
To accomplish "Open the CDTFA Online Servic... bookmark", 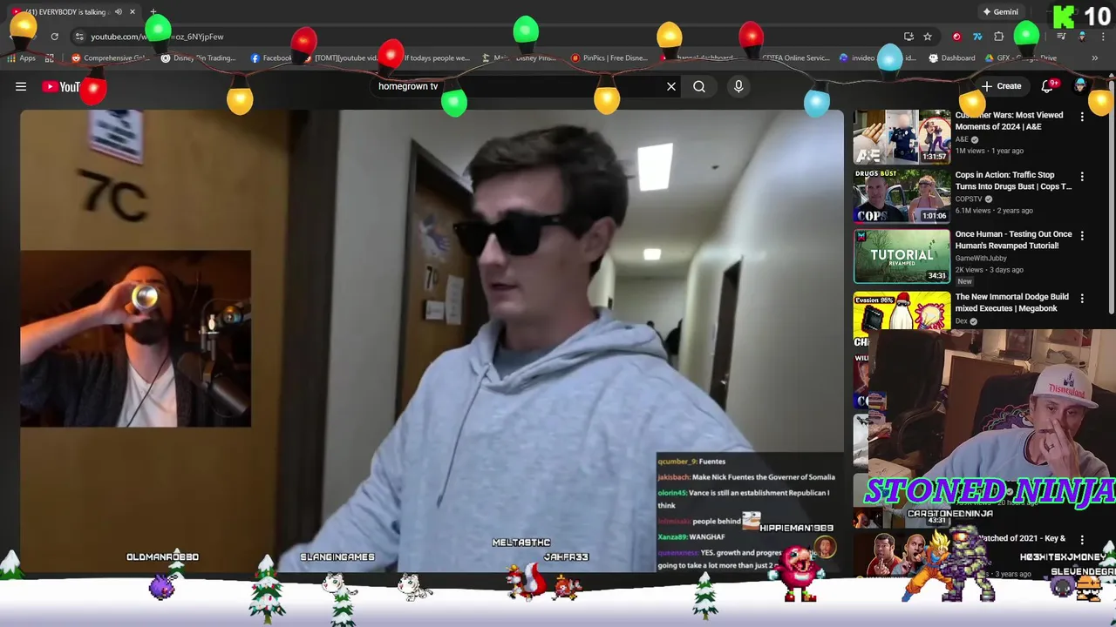I will tap(795, 58).
